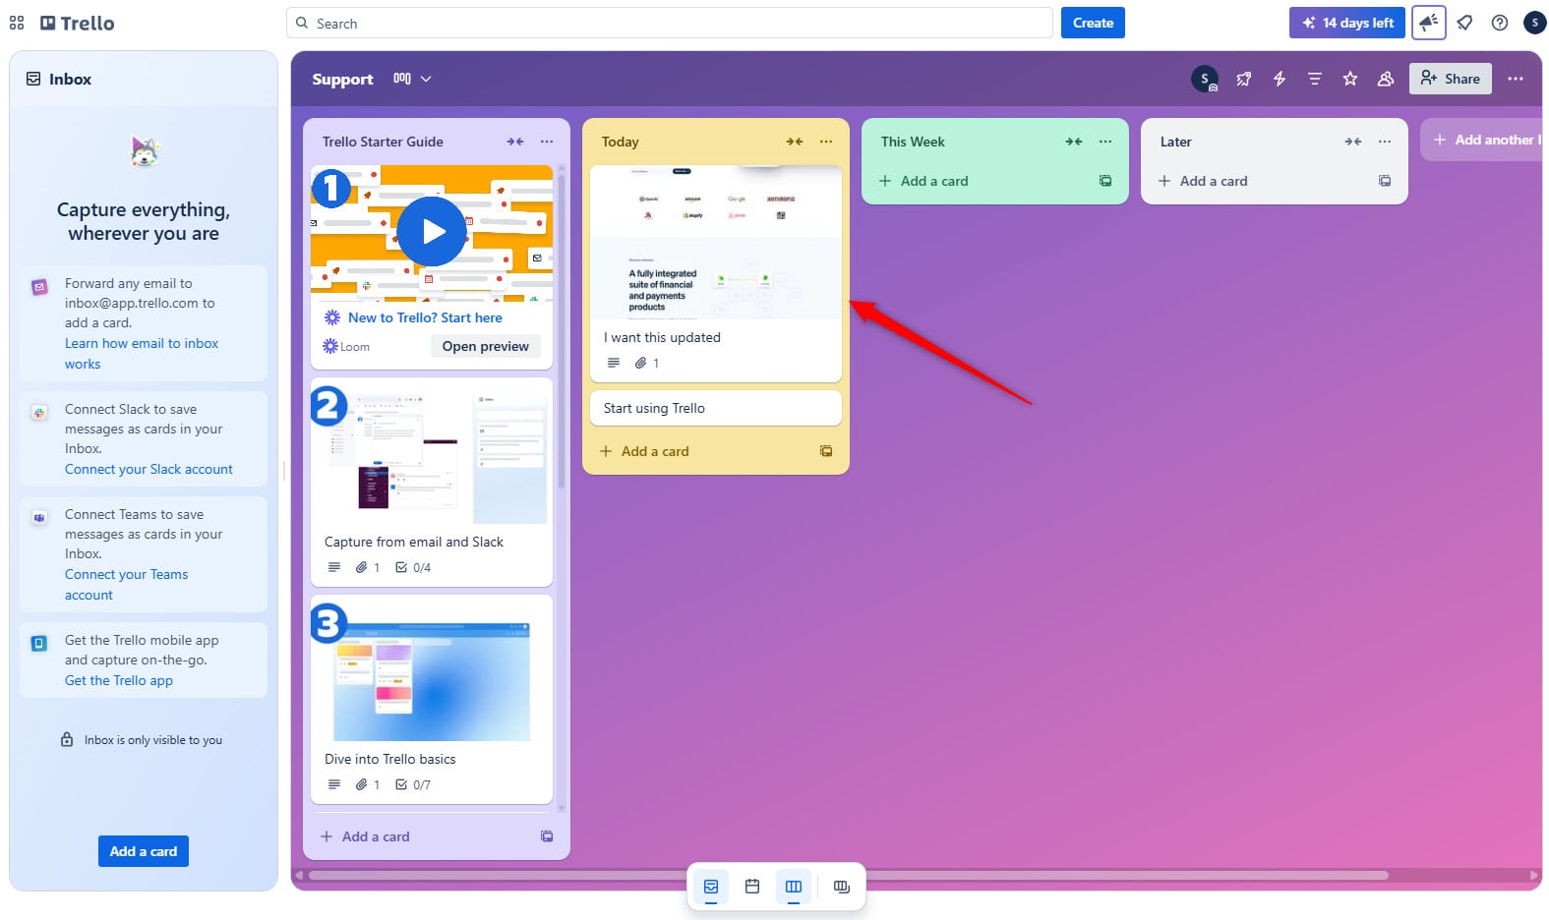This screenshot has width=1549, height=920.
Task: Click the blue Create button
Action: [1092, 23]
